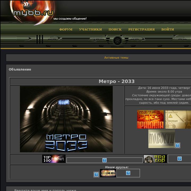Screen dimensions: 191x191
Task: Click broken image icon beside Новости
Action: pyautogui.click(x=177, y=145)
